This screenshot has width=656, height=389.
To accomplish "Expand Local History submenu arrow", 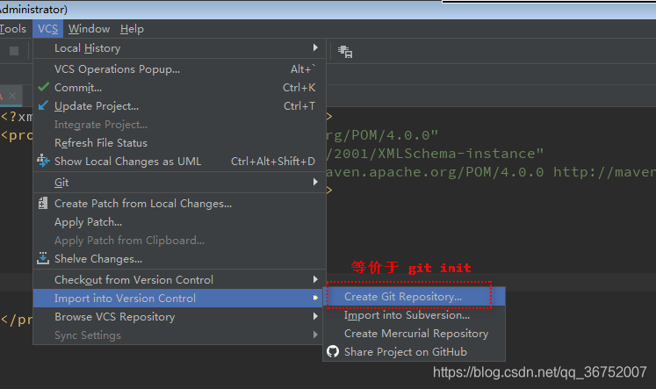I will pyautogui.click(x=315, y=47).
